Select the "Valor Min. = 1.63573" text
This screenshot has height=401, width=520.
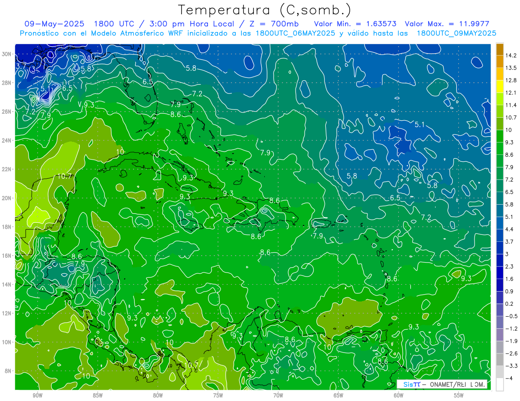[x=356, y=24]
